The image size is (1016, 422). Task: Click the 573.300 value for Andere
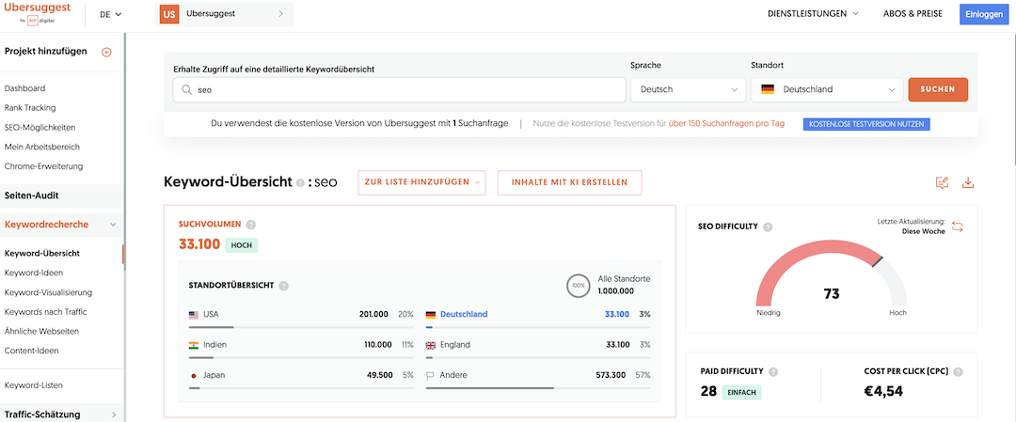click(x=611, y=375)
